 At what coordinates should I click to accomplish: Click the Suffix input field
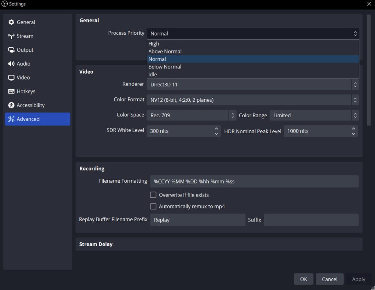[311, 220]
